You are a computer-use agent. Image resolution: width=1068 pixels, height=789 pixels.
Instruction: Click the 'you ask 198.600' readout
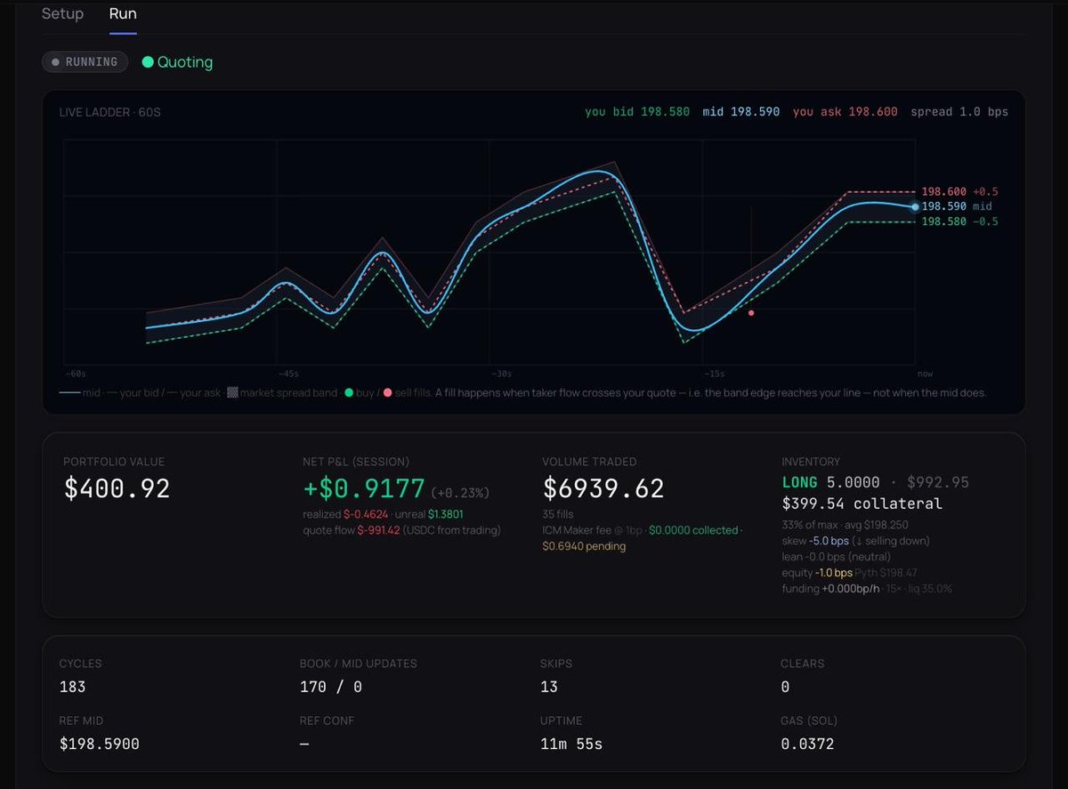pyautogui.click(x=845, y=112)
